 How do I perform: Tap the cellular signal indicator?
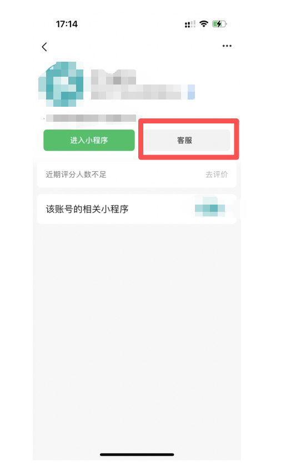(190, 24)
